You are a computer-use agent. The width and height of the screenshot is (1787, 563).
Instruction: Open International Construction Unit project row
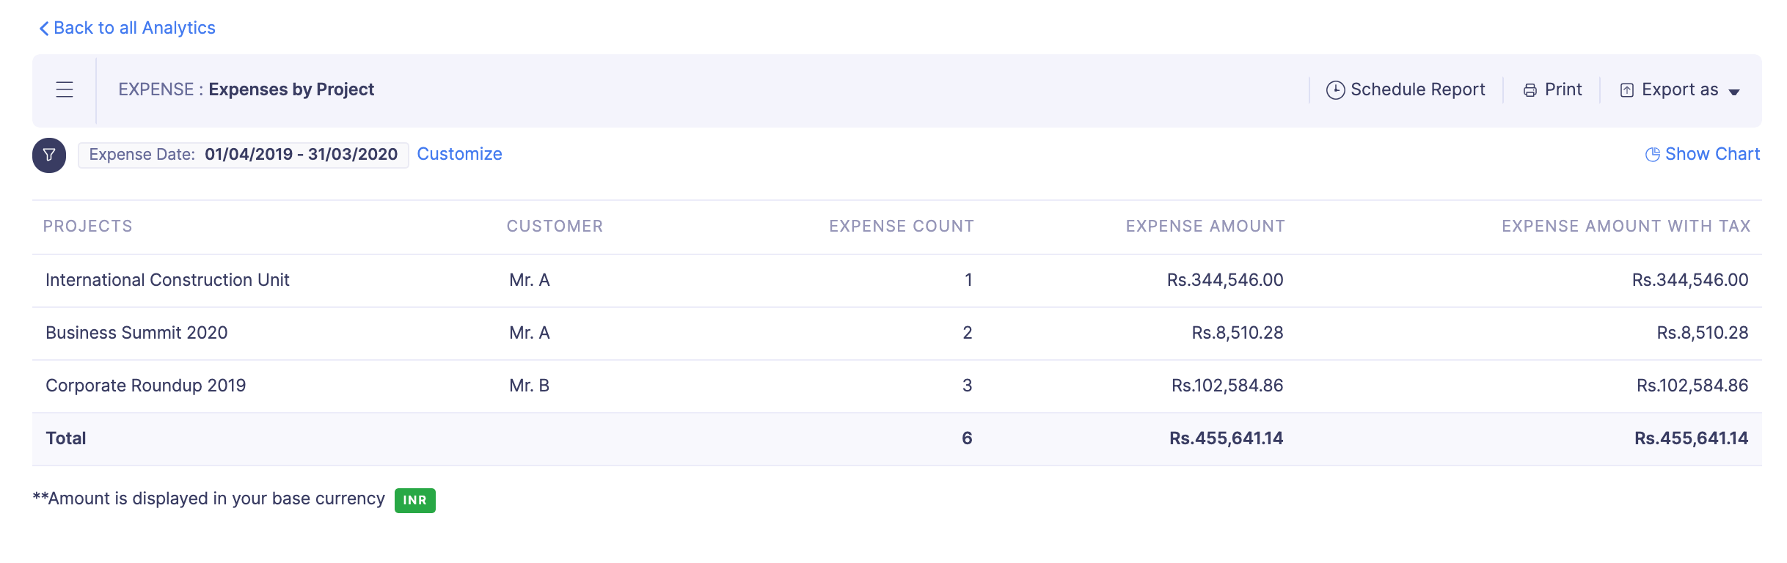point(167,280)
